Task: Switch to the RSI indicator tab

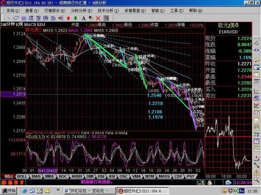Action: pos(101,176)
